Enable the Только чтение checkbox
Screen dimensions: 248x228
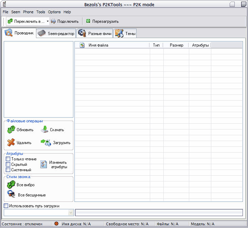pyautogui.click(x=8, y=159)
